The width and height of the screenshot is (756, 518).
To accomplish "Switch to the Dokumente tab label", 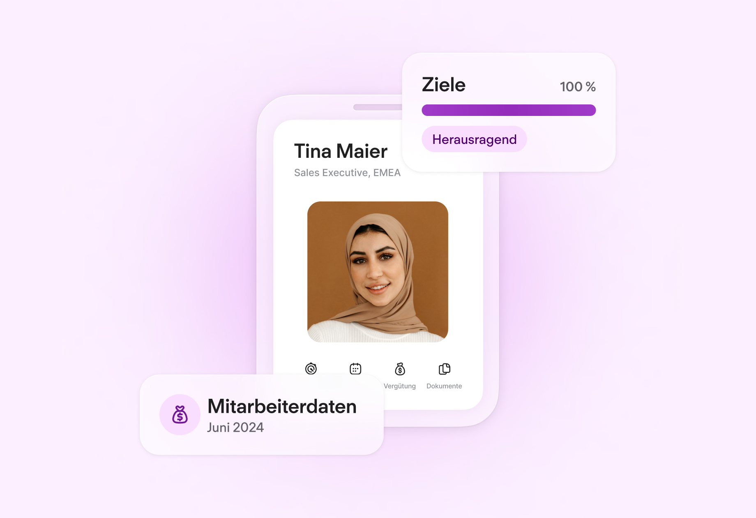I will [444, 386].
